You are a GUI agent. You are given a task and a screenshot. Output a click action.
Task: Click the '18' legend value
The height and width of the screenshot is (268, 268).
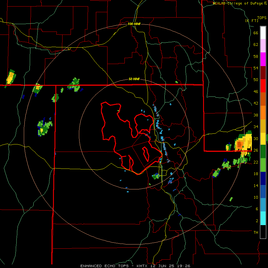click(x=256, y=174)
